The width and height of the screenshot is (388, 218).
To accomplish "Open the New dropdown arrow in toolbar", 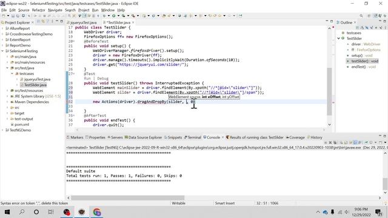I will pos(8,16).
